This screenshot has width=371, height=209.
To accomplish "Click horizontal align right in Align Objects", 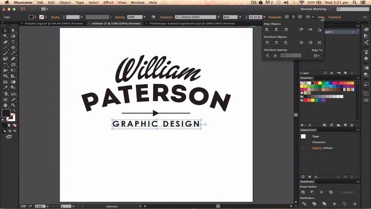I will coord(286,30).
